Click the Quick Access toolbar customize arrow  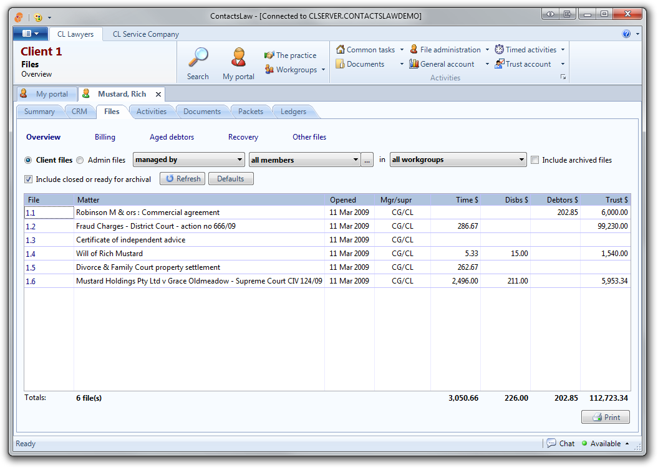click(x=49, y=17)
